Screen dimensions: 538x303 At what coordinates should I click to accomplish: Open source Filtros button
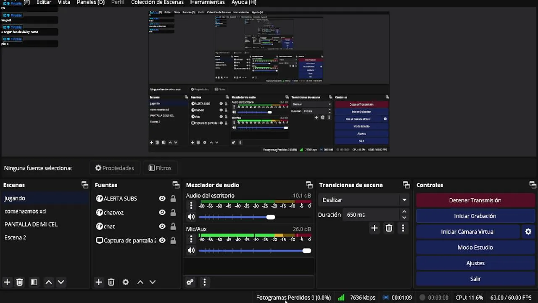click(160, 168)
